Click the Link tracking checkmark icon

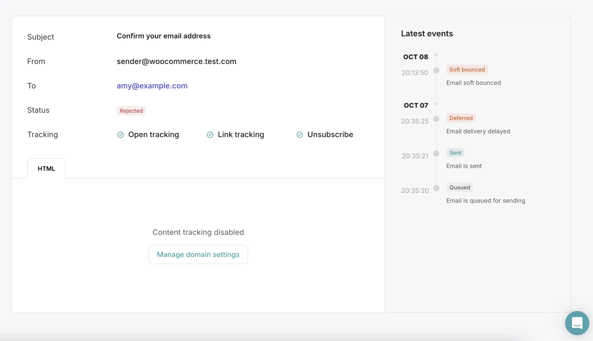[210, 135]
